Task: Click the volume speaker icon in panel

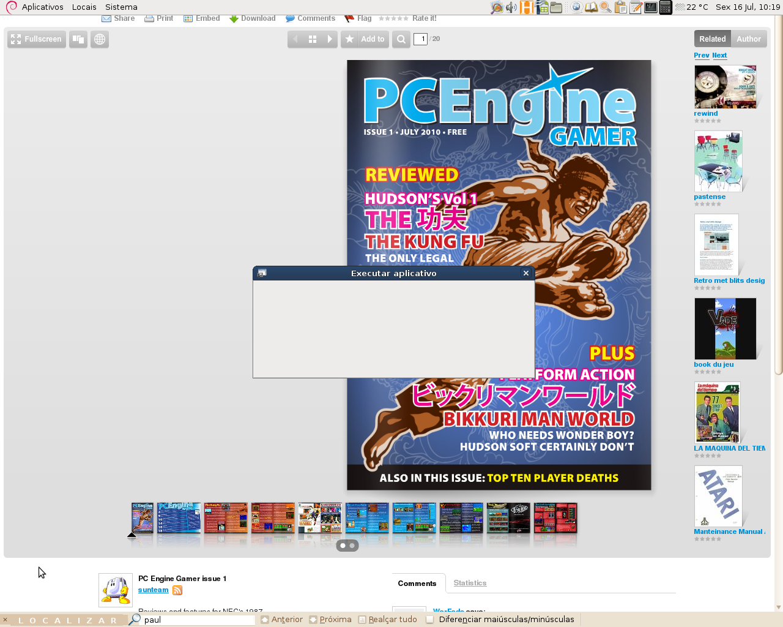Action: pyautogui.click(x=511, y=7)
